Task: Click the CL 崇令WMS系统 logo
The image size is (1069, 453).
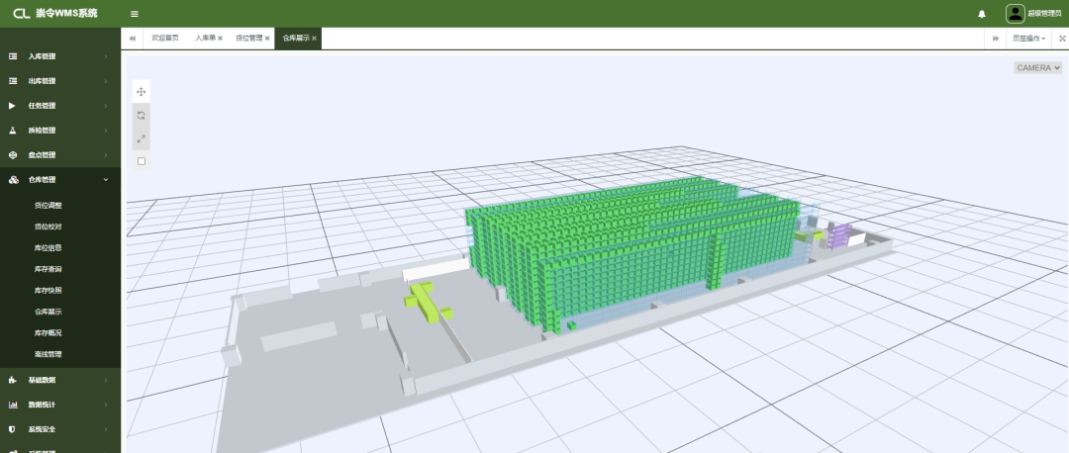Action: pos(55,13)
